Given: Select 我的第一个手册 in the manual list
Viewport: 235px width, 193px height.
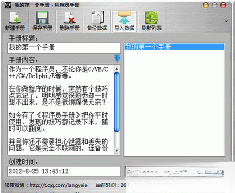Looking at the screenshot, I should [x=174, y=47].
